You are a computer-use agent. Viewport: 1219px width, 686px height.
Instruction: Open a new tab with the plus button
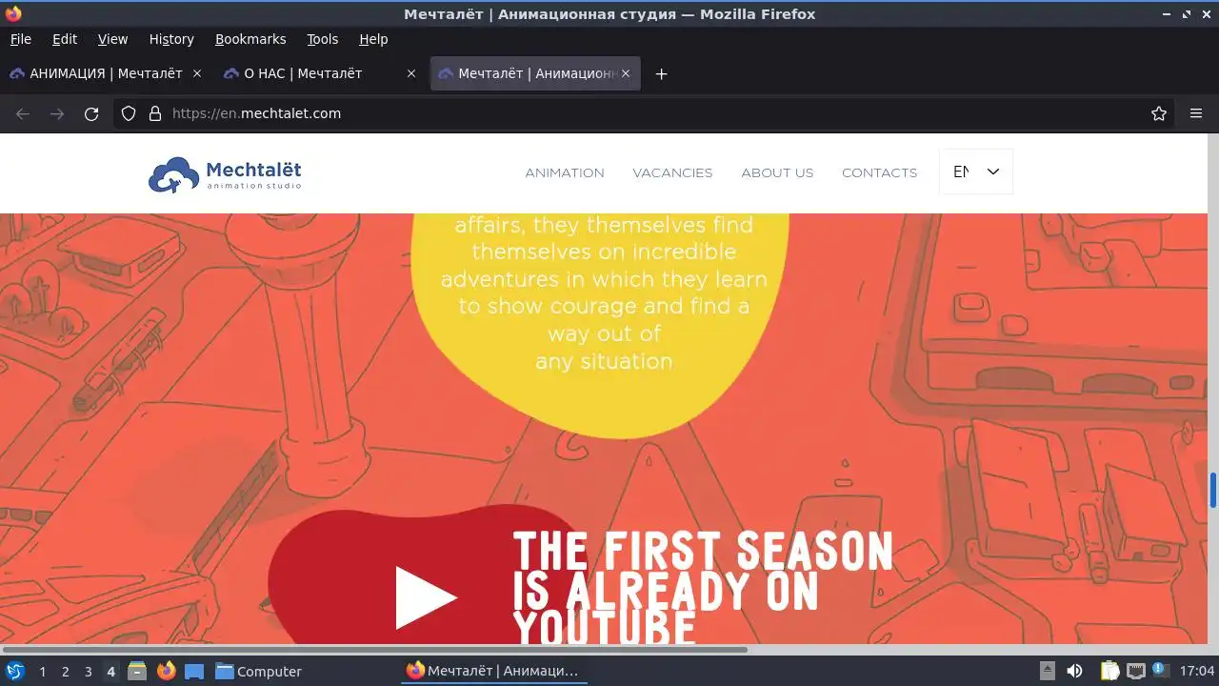pos(661,73)
